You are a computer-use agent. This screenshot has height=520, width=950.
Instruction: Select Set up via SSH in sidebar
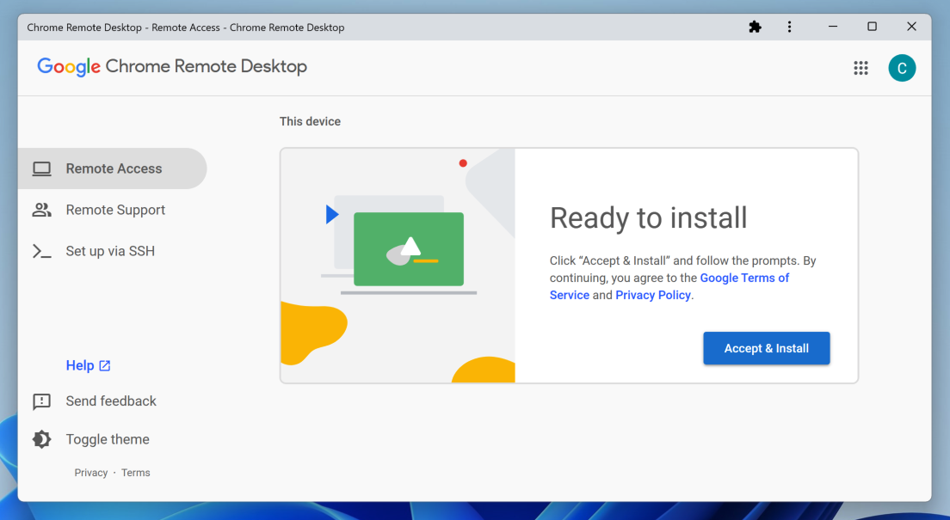(x=110, y=251)
